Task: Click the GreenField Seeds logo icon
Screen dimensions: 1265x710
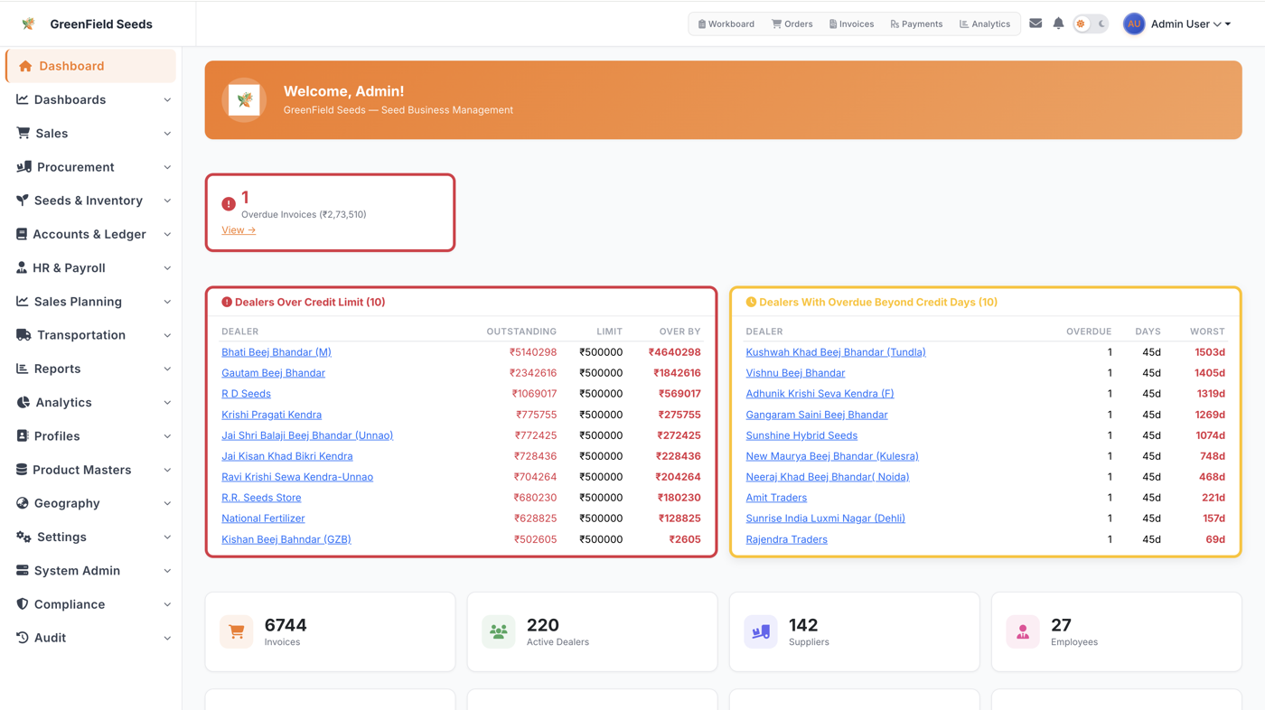Action: click(x=28, y=23)
